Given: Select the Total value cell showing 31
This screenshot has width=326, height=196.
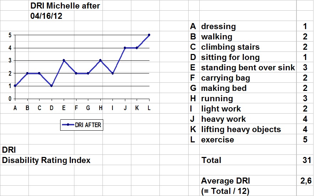Looking at the screenshot, I should pos(305,160).
